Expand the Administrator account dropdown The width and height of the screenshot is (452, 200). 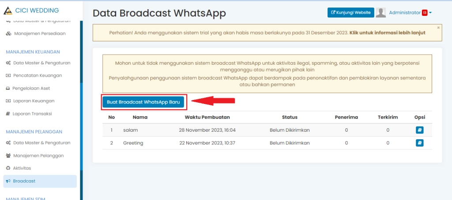[429, 13]
